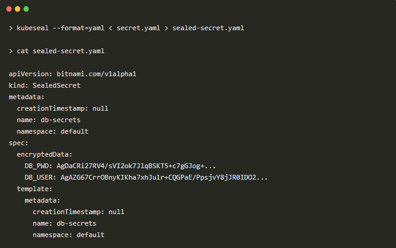Click creationTimestamp: null under template metadata
The image size is (396, 248).
pos(79,212)
